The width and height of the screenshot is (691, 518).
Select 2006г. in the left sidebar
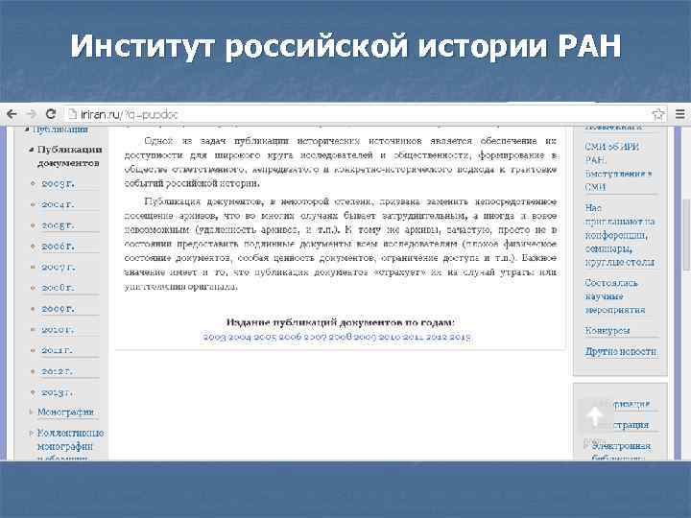click(x=58, y=247)
